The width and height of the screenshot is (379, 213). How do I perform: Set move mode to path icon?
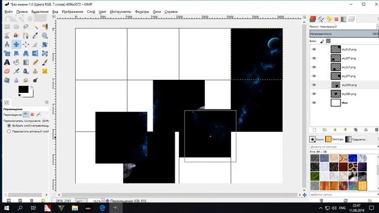[38, 114]
